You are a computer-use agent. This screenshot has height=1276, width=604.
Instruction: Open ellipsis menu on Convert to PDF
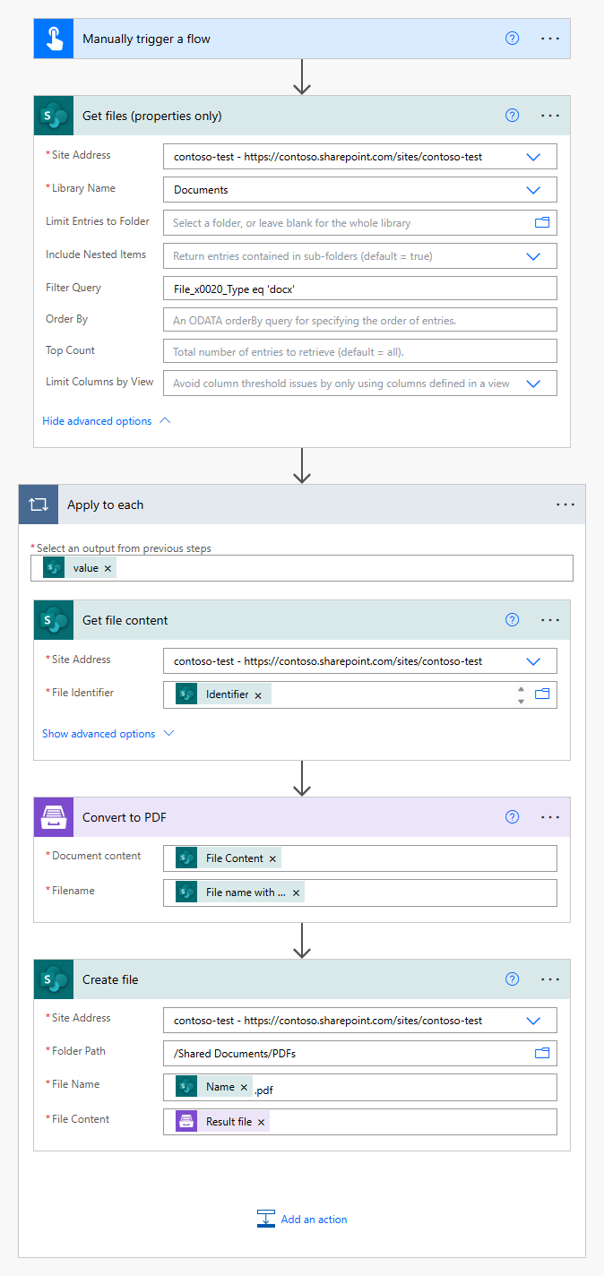[550, 817]
